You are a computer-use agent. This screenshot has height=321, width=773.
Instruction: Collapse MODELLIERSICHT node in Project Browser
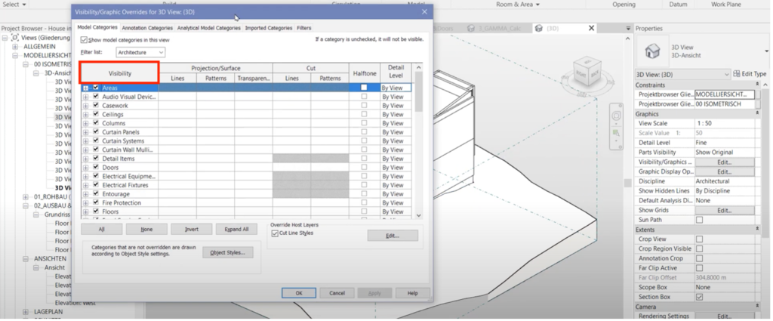coord(15,56)
